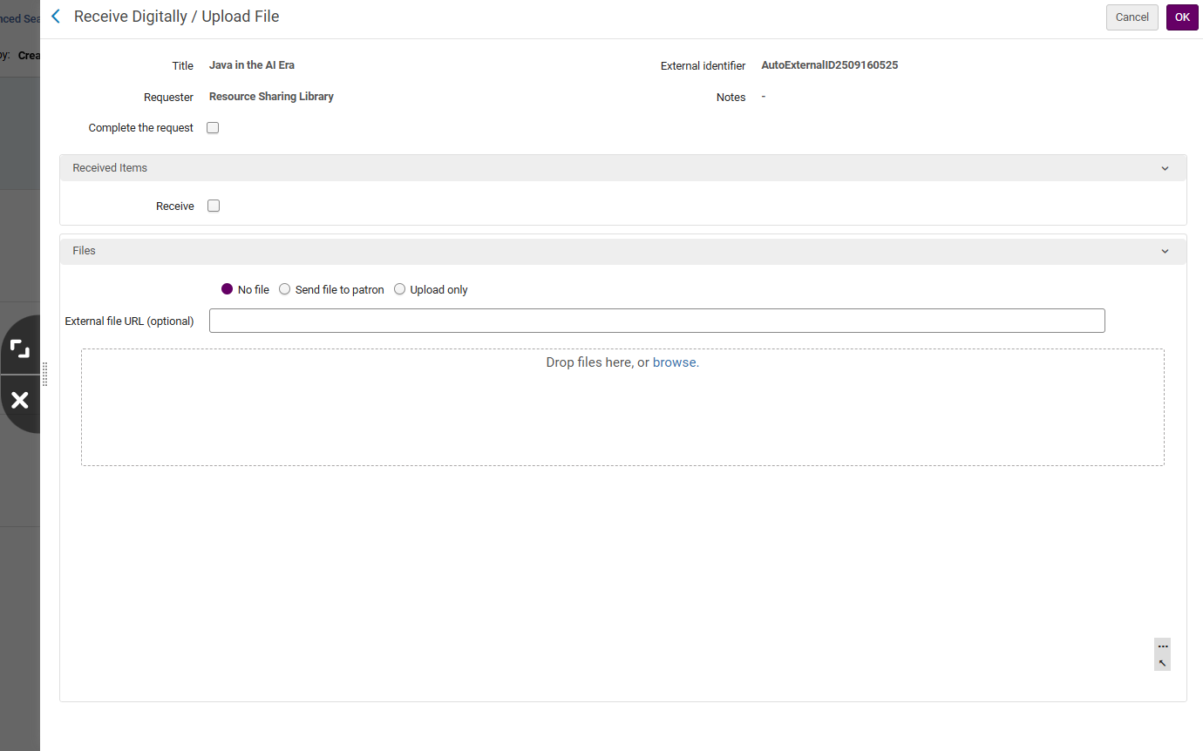Go back using the left arrow icon

[x=56, y=17]
